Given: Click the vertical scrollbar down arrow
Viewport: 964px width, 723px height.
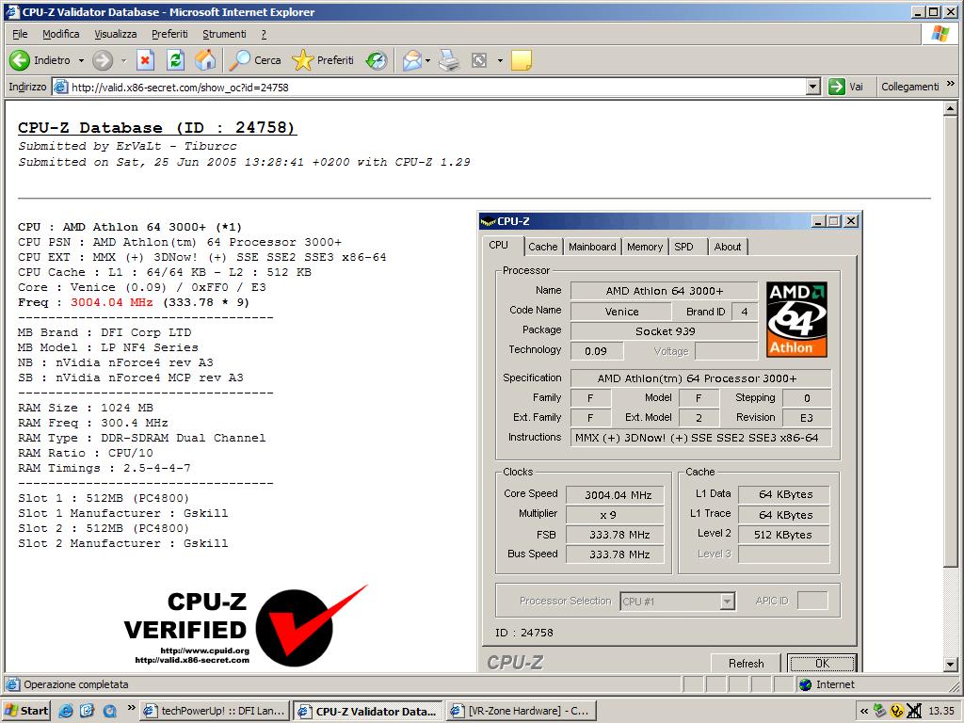Looking at the screenshot, I should [950, 664].
